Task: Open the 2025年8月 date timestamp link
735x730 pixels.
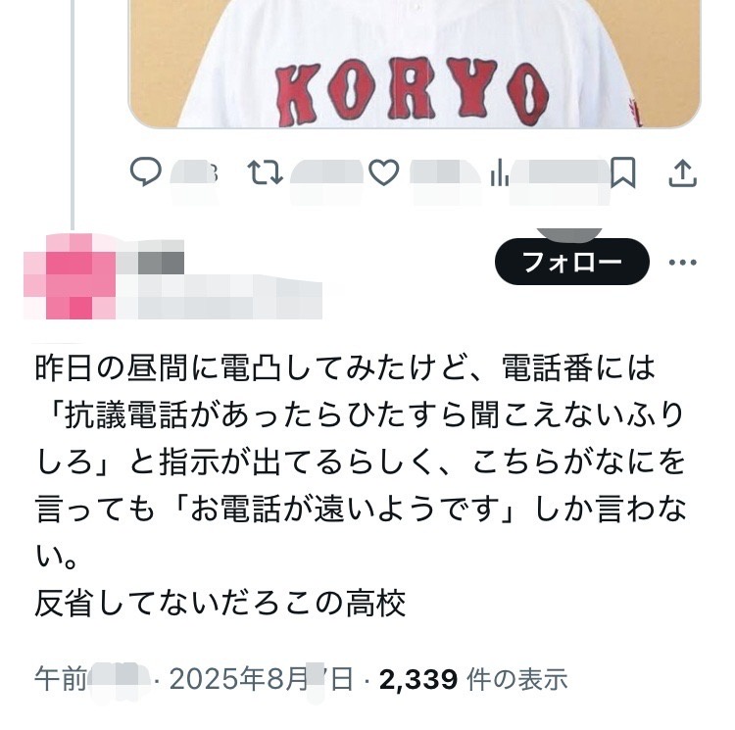Action: [x=262, y=679]
